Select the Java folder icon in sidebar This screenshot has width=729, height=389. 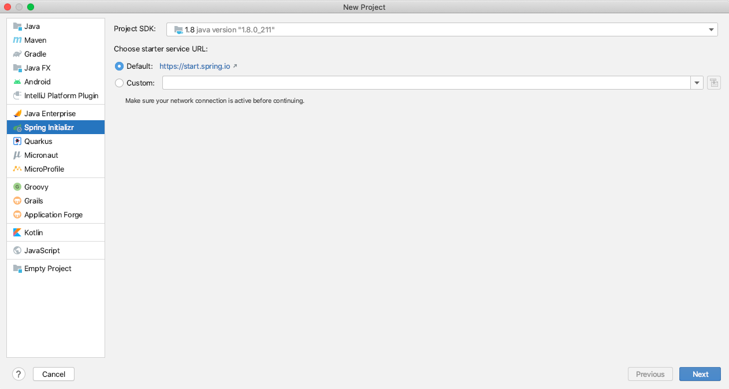pos(17,26)
